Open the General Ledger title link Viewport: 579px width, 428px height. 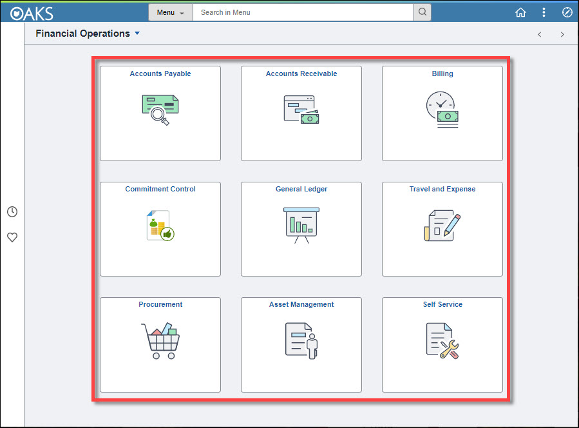[x=301, y=189]
